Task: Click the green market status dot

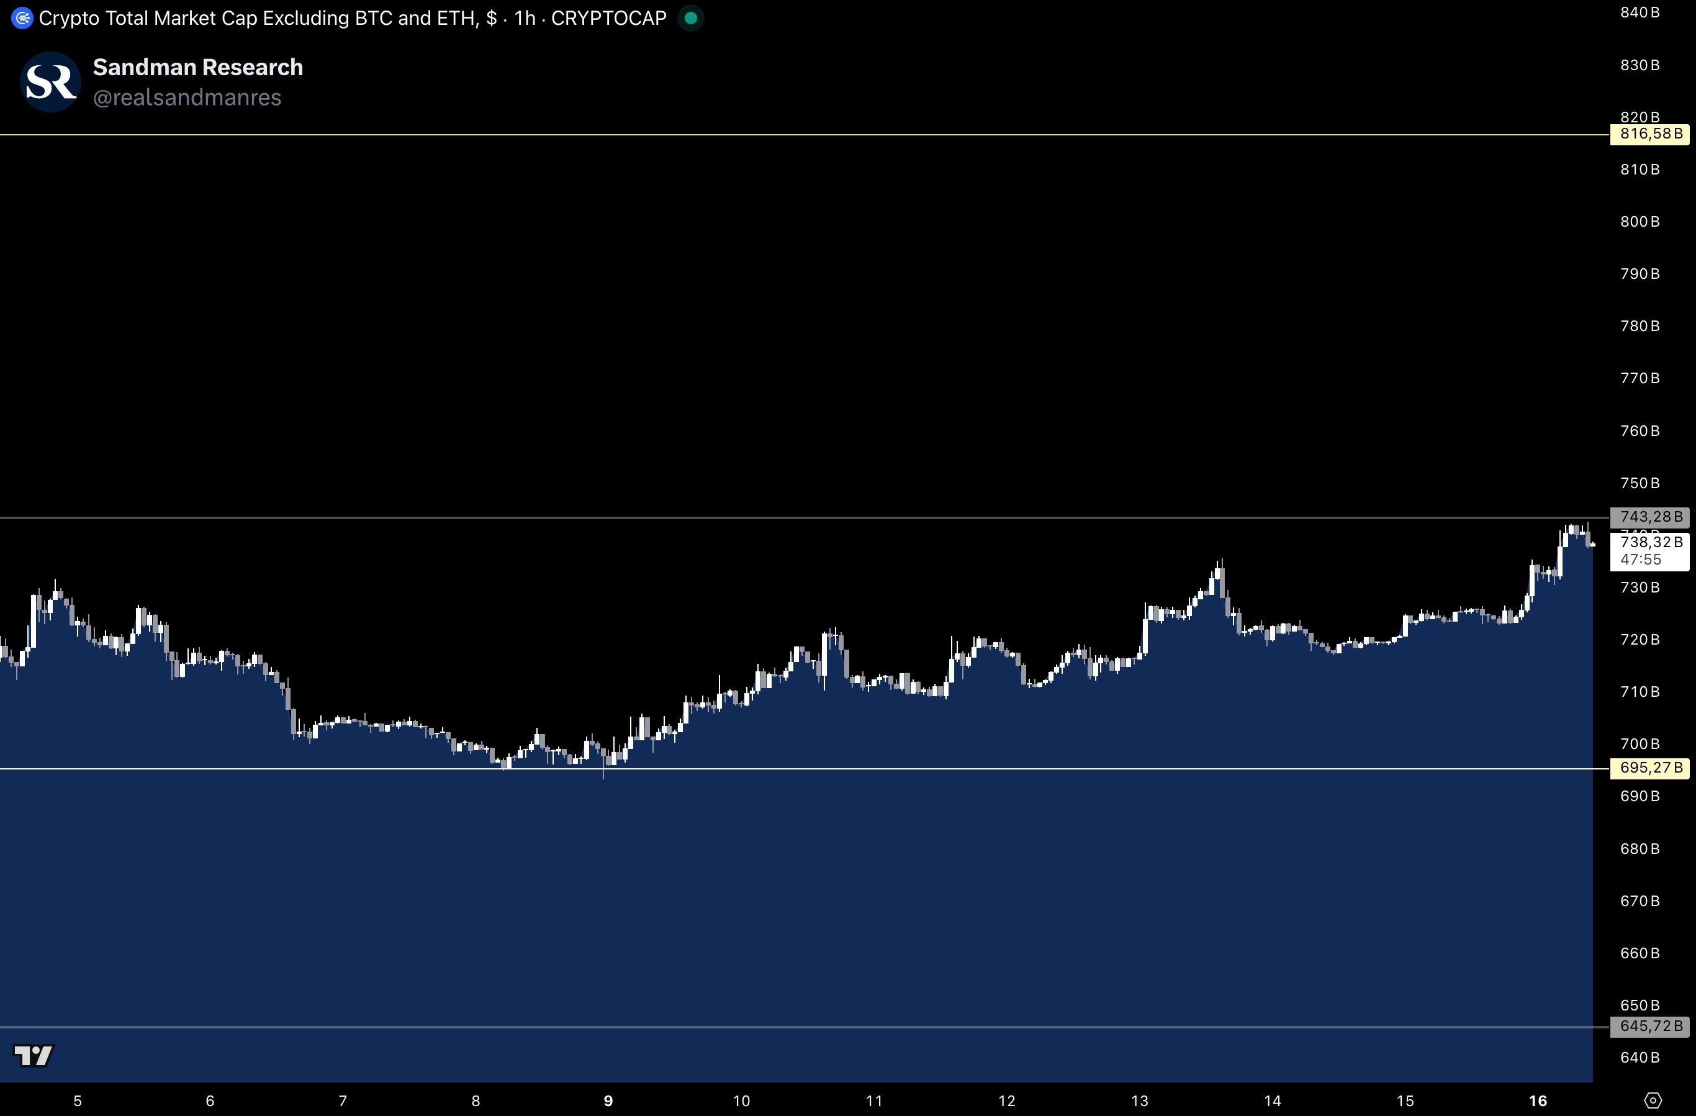Action: coord(690,19)
